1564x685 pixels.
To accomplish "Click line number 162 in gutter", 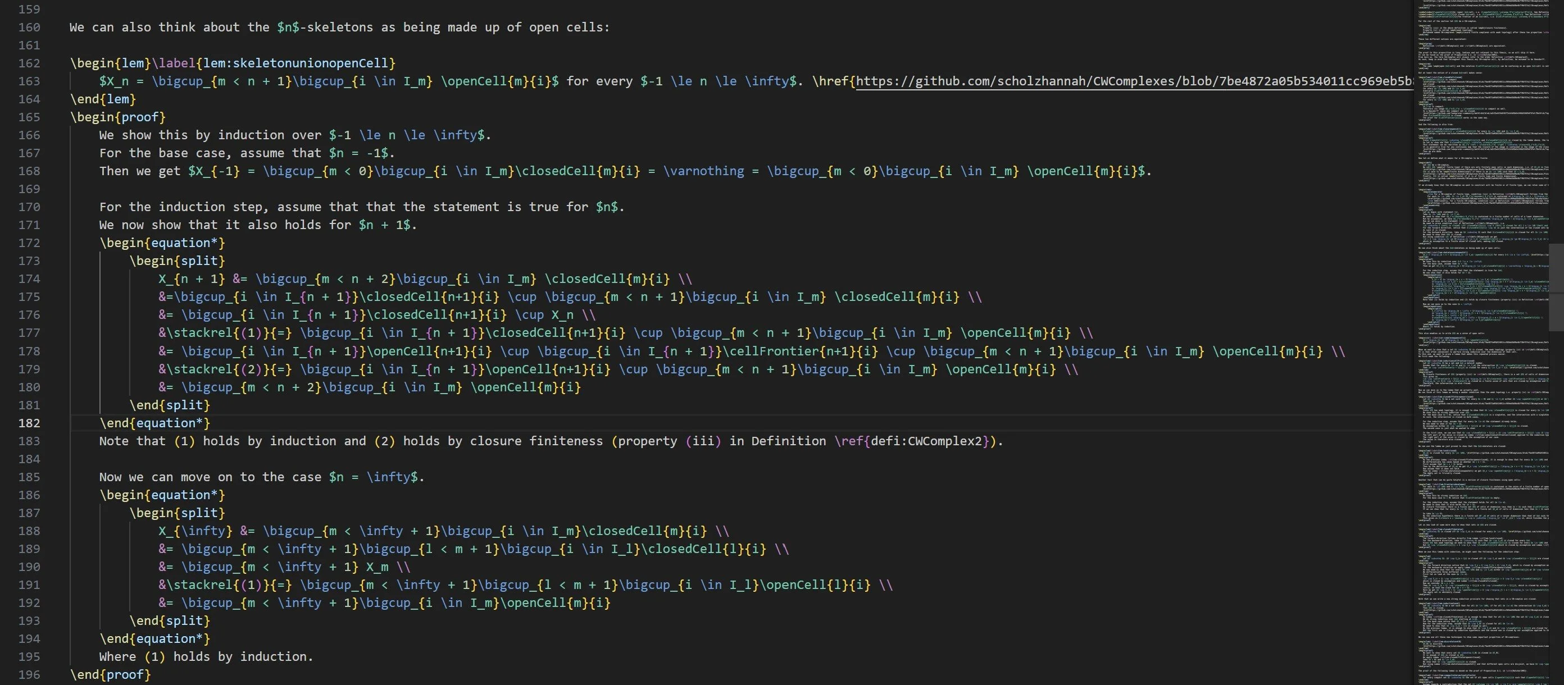I will pyautogui.click(x=29, y=63).
